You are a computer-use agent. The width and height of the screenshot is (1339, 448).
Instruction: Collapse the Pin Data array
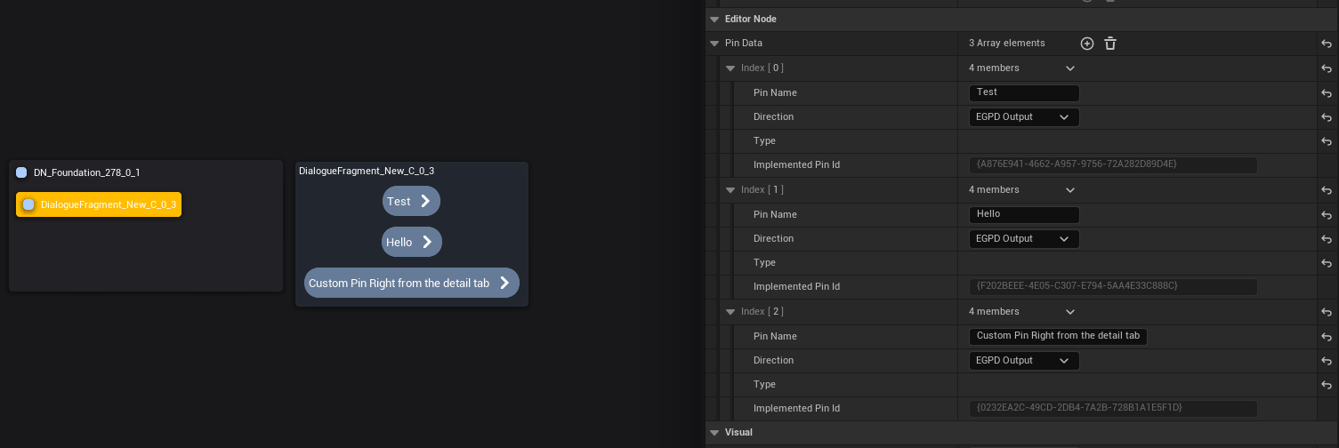714,44
